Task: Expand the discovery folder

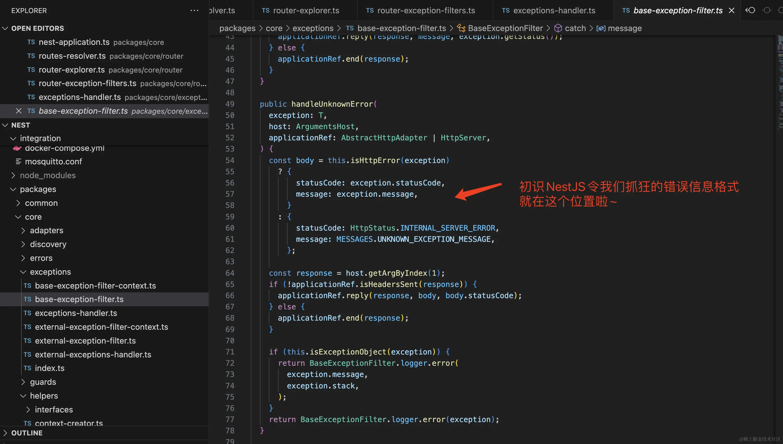Action: [x=23, y=244]
